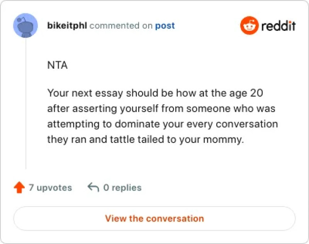Click the reddit wordmark text logo
309x244 pixels.
[x=278, y=26]
